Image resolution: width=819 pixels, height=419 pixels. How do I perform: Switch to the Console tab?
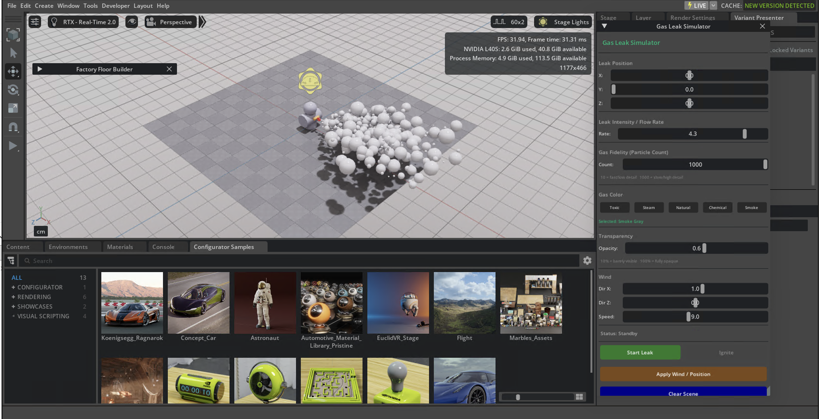coord(163,247)
